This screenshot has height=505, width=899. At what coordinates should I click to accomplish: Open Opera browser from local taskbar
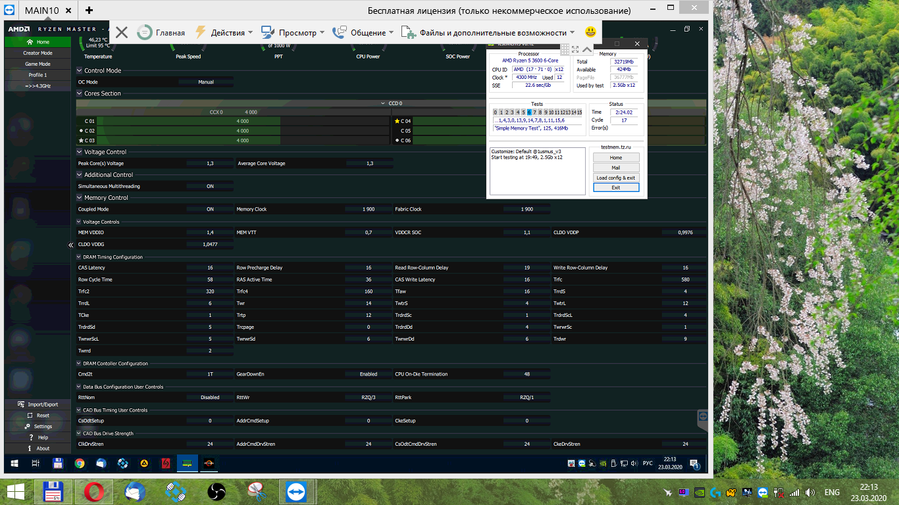(93, 492)
